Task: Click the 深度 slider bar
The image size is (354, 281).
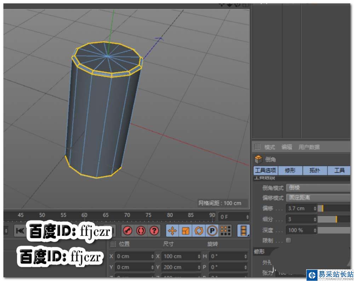Action: [x=334, y=230]
